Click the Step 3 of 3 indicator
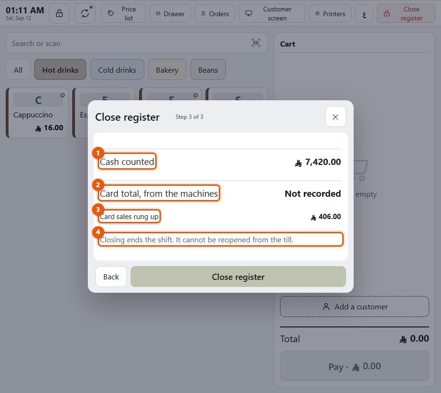 [x=189, y=116]
